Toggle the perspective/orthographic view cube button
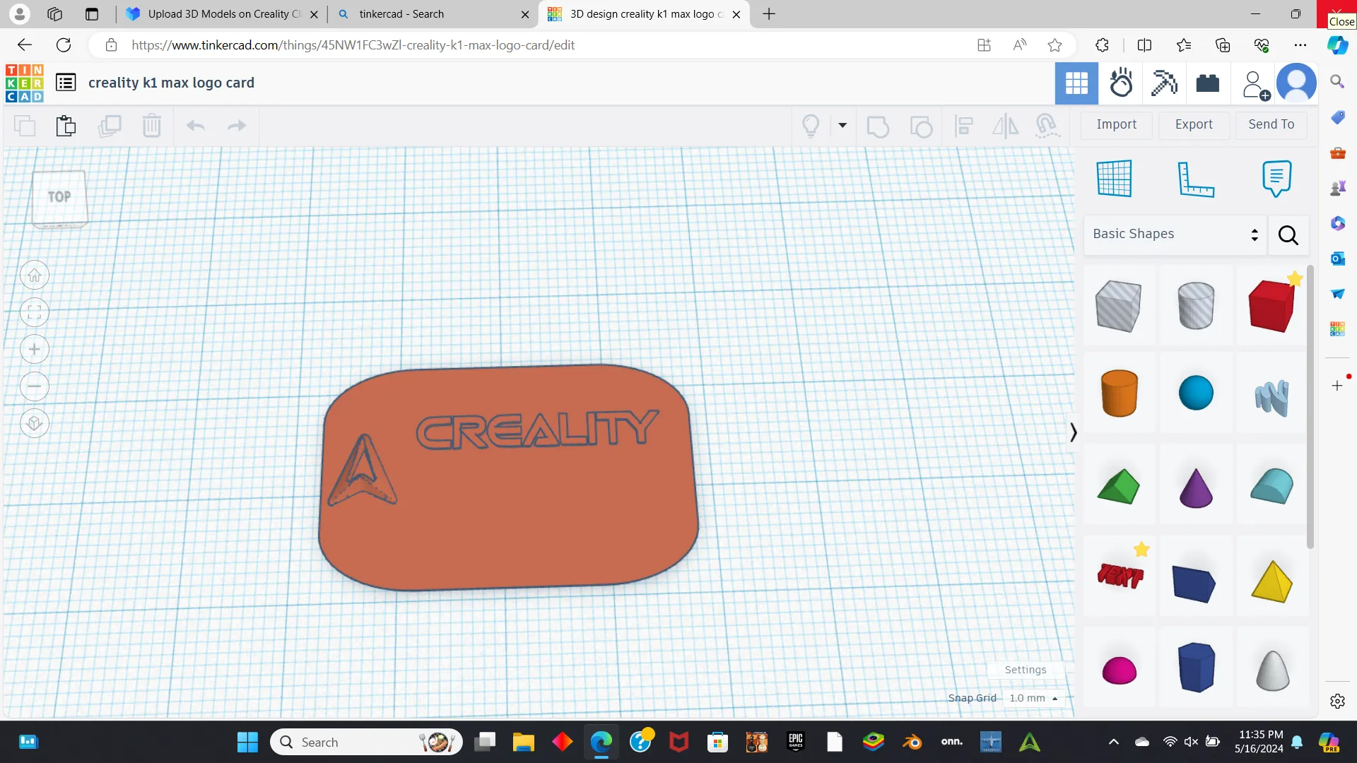This screenshot has height=763, width=1357. [x=35, y=423]
